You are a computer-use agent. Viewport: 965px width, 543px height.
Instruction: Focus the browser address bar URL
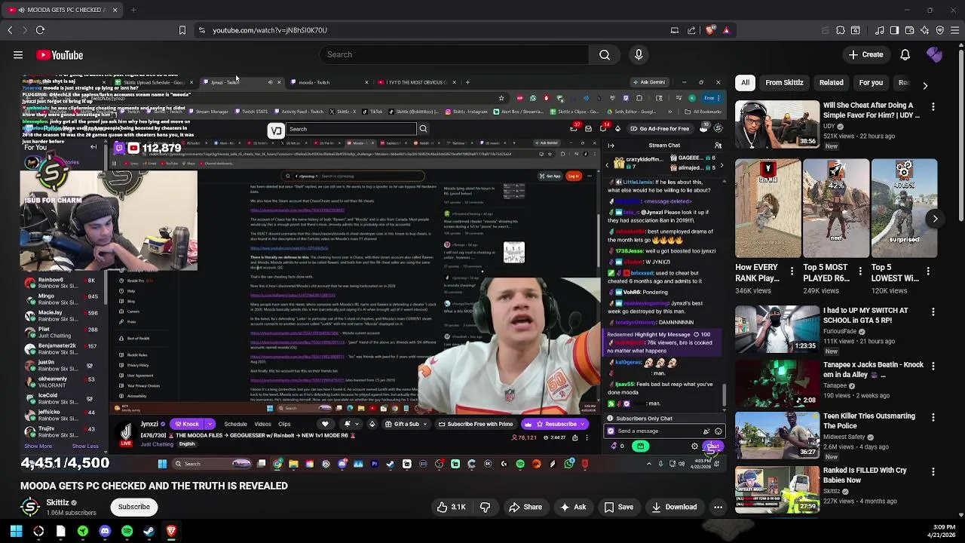[x=270, y=30]
